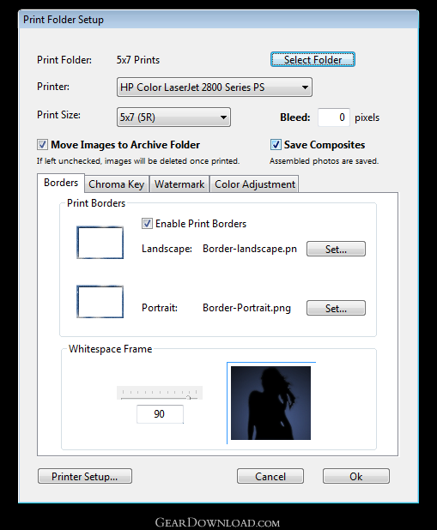Cancel the Print Folder Setup dialog
This screenshot has width=437, height=530.
(x=270, y=476)
